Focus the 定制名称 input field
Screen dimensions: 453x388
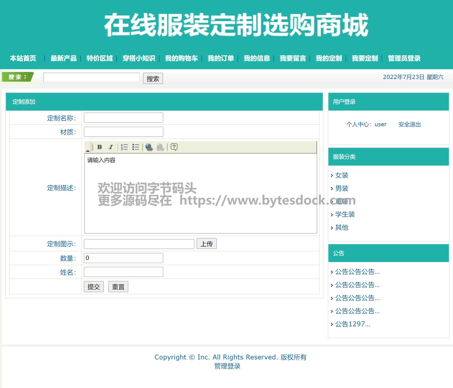[x=124, y=118]
